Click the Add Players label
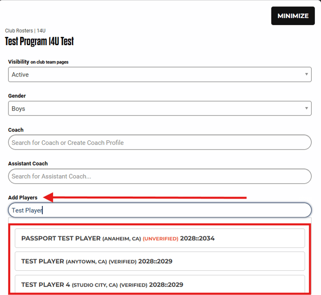The height and width of the screenshot is (295, 321). click(x=23, y=198)
